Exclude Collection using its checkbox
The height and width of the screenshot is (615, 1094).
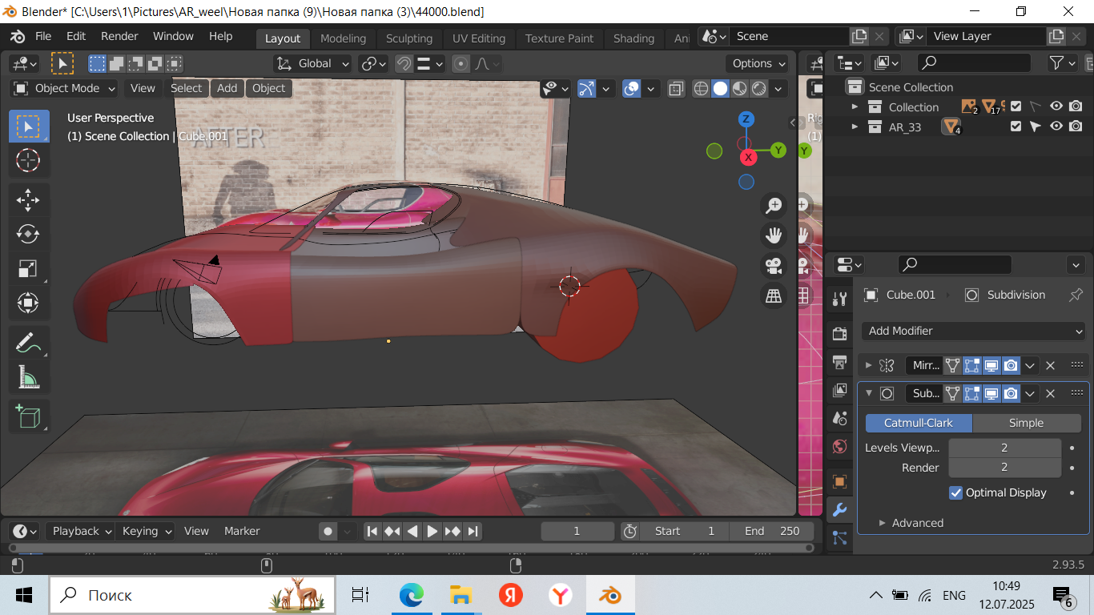point(1016,107)
